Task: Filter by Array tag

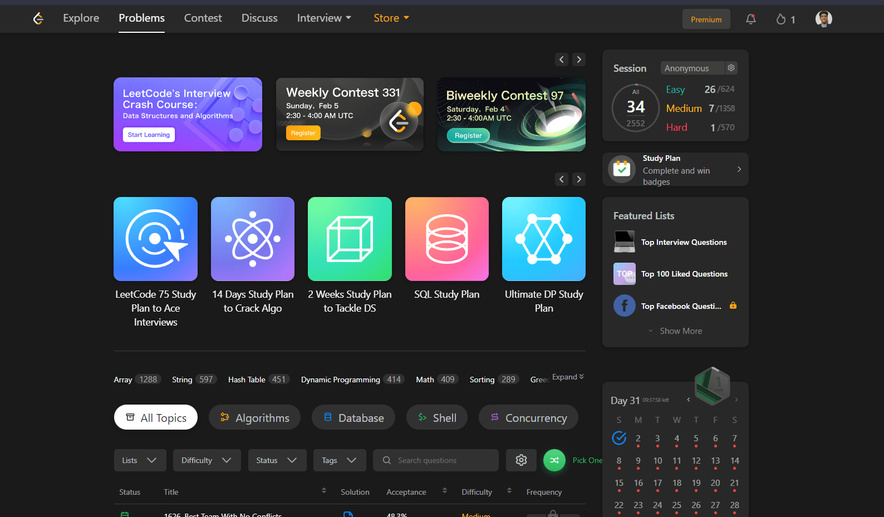Action: 137,380
